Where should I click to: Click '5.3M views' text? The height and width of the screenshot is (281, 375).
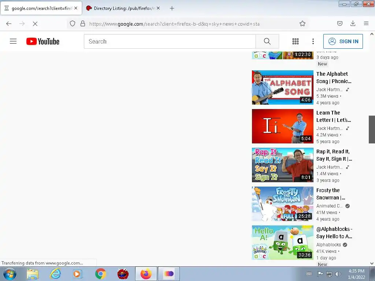327,96
